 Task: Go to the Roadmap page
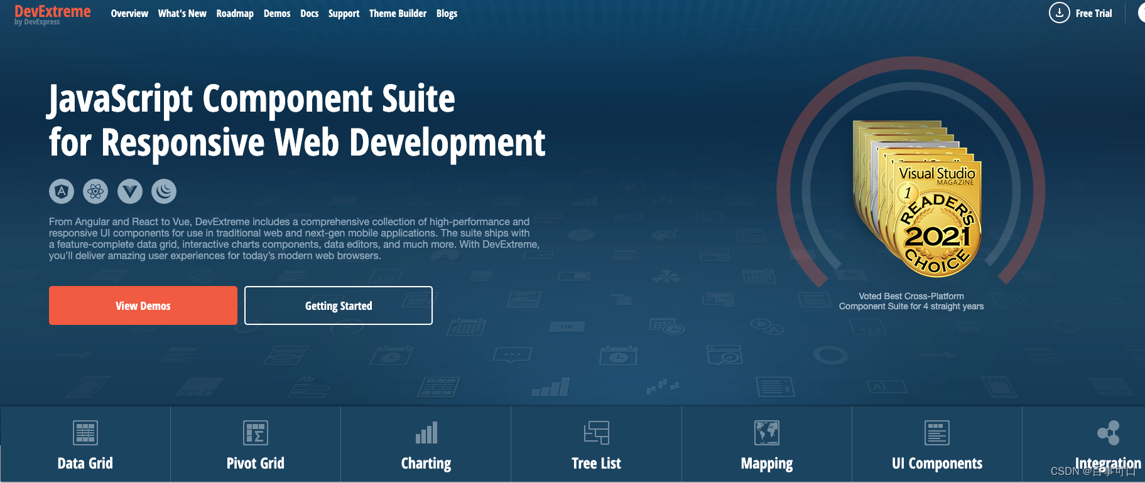tap(235, 13)
